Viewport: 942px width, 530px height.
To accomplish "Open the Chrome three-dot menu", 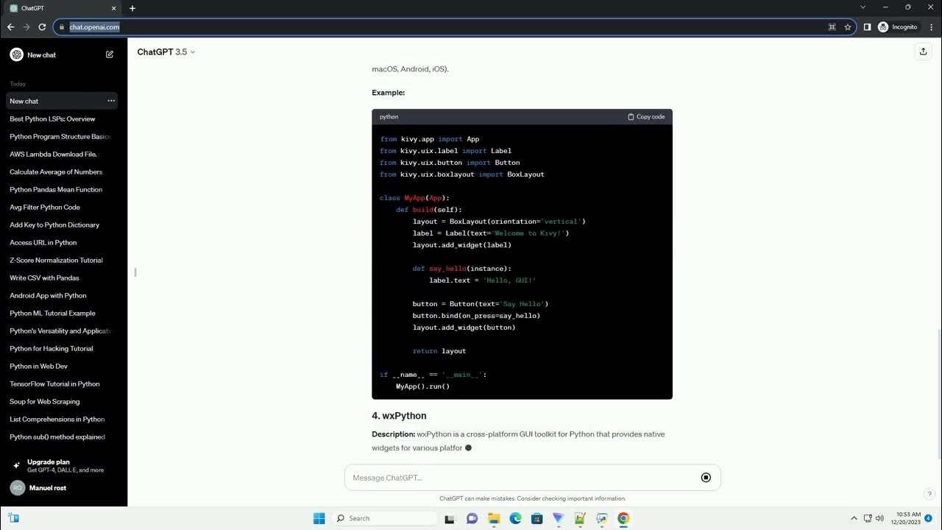I will pyautogui.click(x=930, y=26).
